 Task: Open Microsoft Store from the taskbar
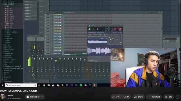(x=53, y=85)
